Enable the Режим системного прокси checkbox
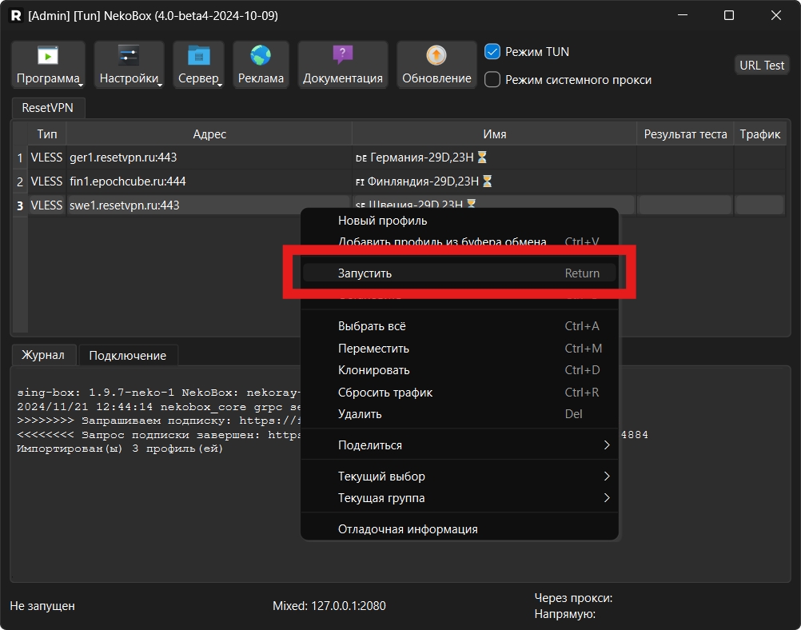Viewport: 801px width, 630px height. (x=493, y=80)
